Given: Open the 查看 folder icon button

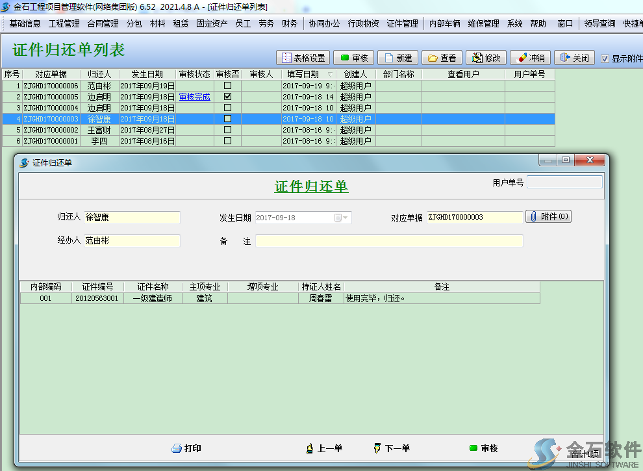Looking at the screenshot, I should coord(442,58).
